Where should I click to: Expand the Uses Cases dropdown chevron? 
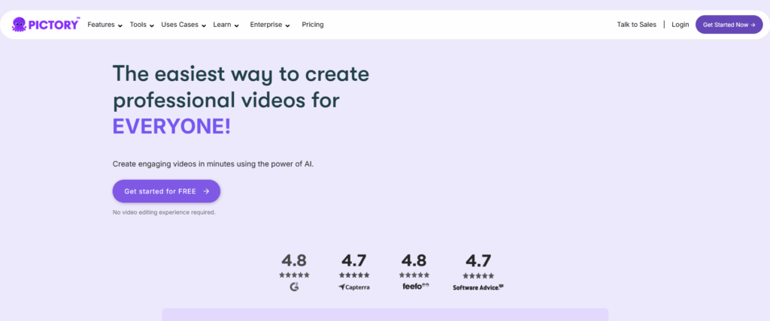tap(203, 25)
